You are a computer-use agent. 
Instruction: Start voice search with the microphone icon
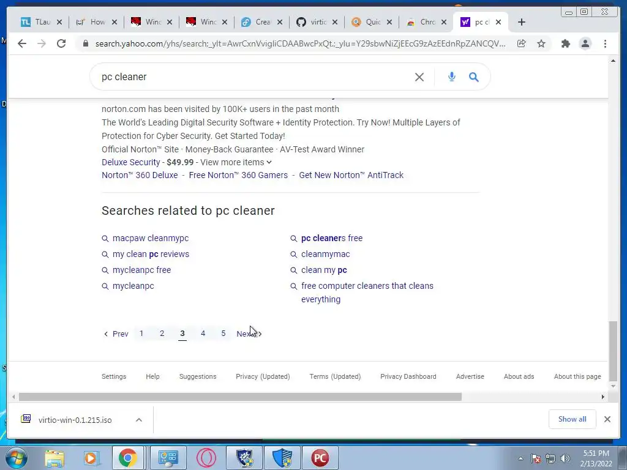tap(452, 76)
